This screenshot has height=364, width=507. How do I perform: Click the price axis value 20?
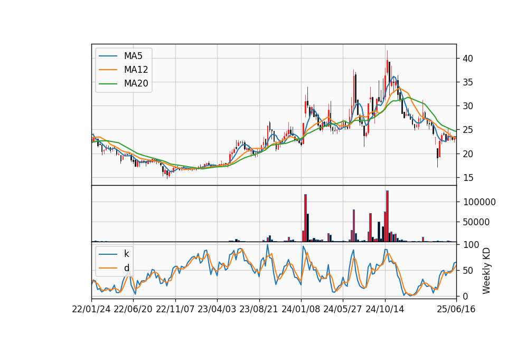click(468, 154)
